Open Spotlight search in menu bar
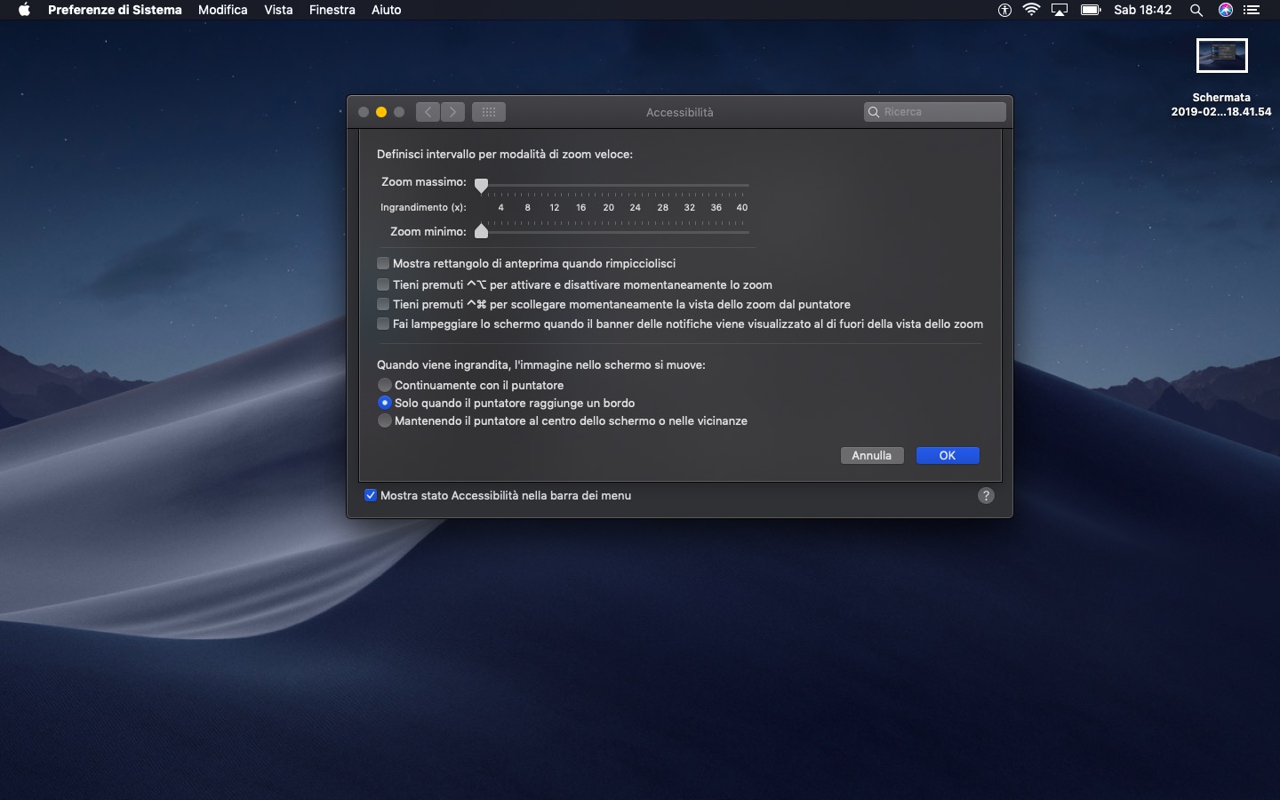The image size is (1280, 800). [x=1196, y=10]
